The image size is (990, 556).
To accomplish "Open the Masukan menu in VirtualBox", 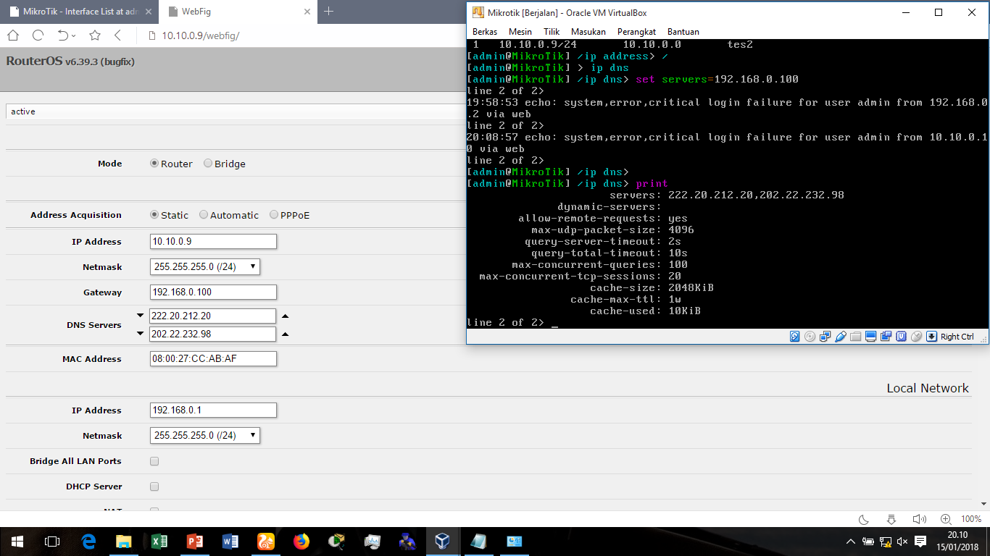I will point(588,32).
